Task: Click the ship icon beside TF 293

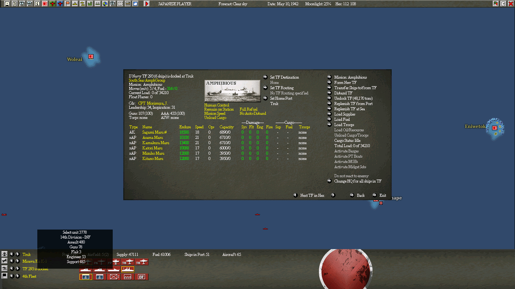Action: click(5, 268)
